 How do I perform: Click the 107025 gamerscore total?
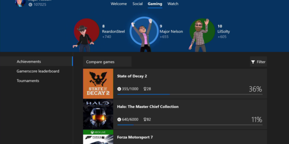point(40,5)
